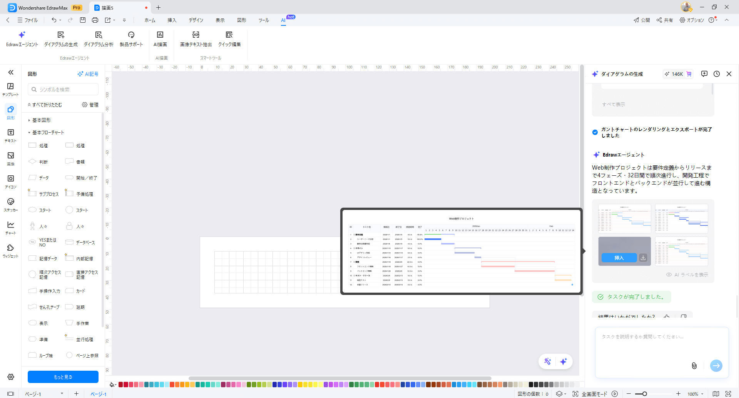The width and height of the screenshot is (739, 398).
Task: Click the attach file paperclip icon
Action: click(694, 366)
